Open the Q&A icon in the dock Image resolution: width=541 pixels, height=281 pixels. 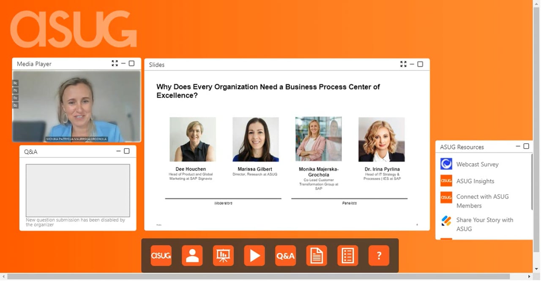(285, 256)
